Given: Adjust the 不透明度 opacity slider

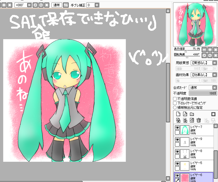Looking at the screenshot, I should pos(203,93).
